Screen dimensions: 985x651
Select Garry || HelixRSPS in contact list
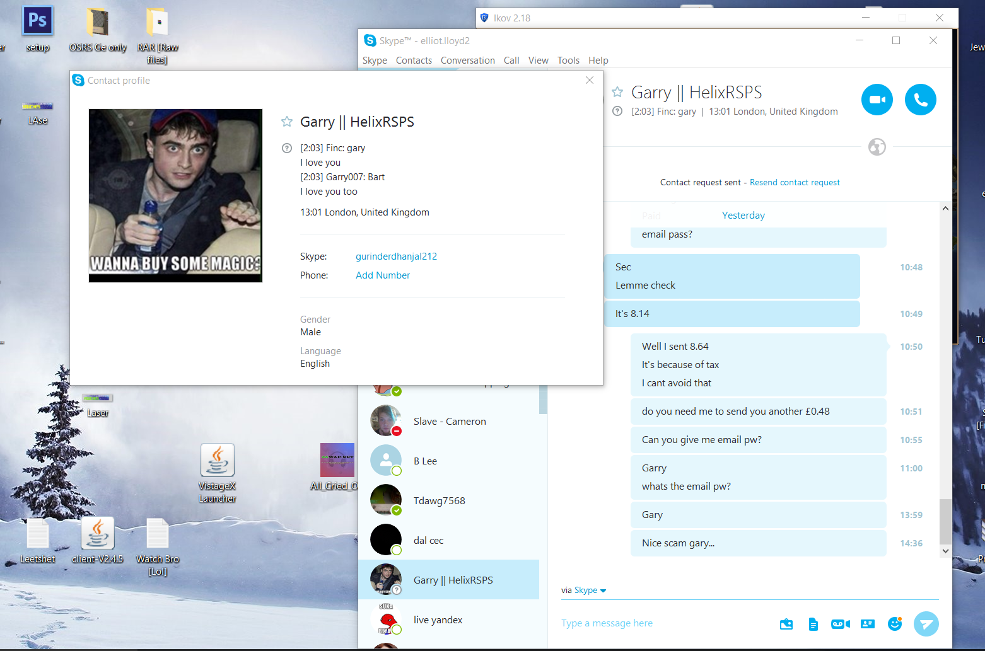click(449, 580)
